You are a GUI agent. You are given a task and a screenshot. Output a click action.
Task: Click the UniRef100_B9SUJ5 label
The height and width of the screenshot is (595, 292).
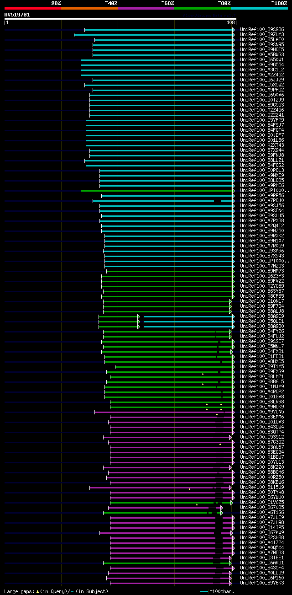pos(262,216)
